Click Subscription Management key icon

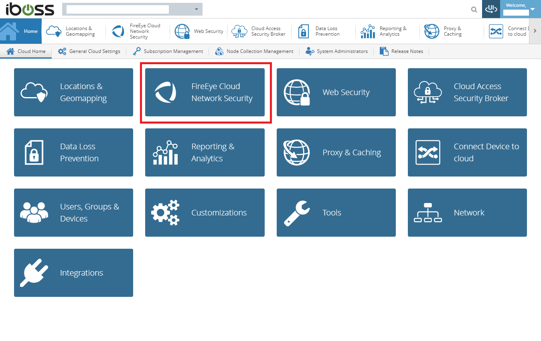(137, 51)
